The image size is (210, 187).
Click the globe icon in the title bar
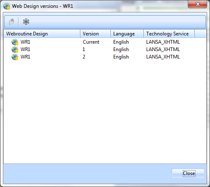[x=7, y=6]
